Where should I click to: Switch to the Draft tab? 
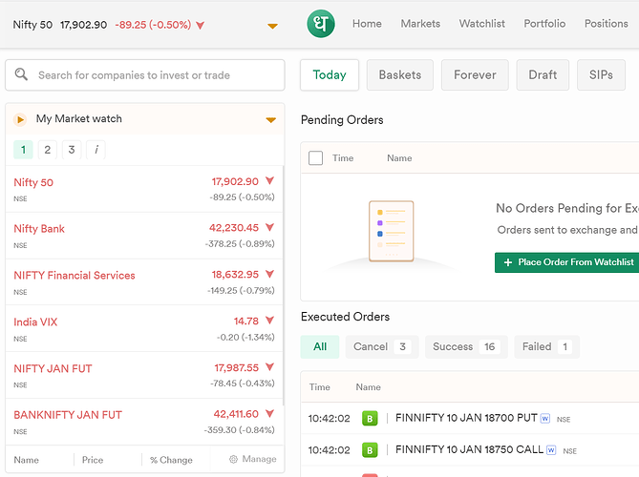(x=543, y=74)
